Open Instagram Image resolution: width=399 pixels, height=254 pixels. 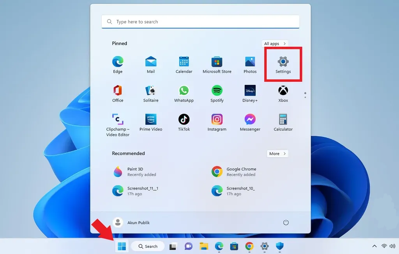[217, 123]
